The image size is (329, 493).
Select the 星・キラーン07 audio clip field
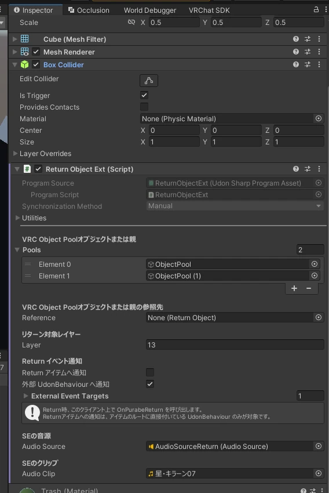pyautogui.click(x=229, y=473)
